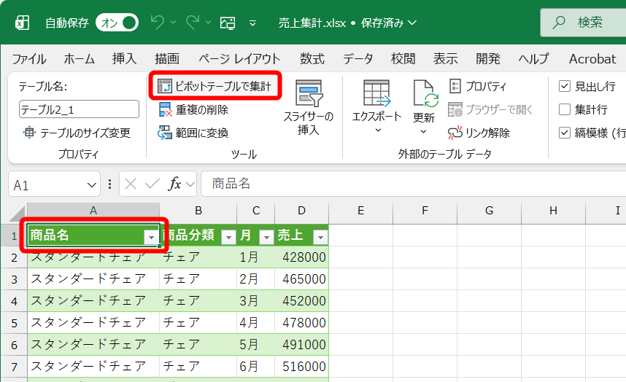The height and width of the screenshot is (382, 626).
Task: Expand the エクスポート dropdown chevron
Action: coord(378,130)
